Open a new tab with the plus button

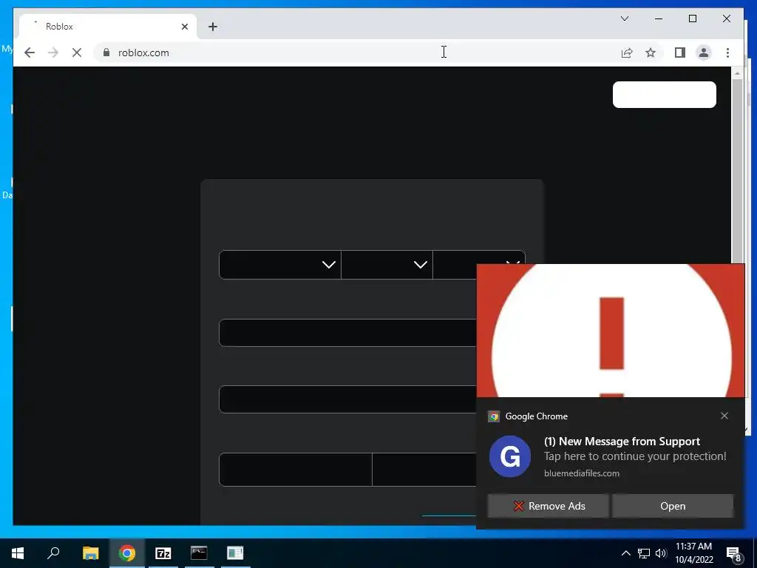pos(213,27)
